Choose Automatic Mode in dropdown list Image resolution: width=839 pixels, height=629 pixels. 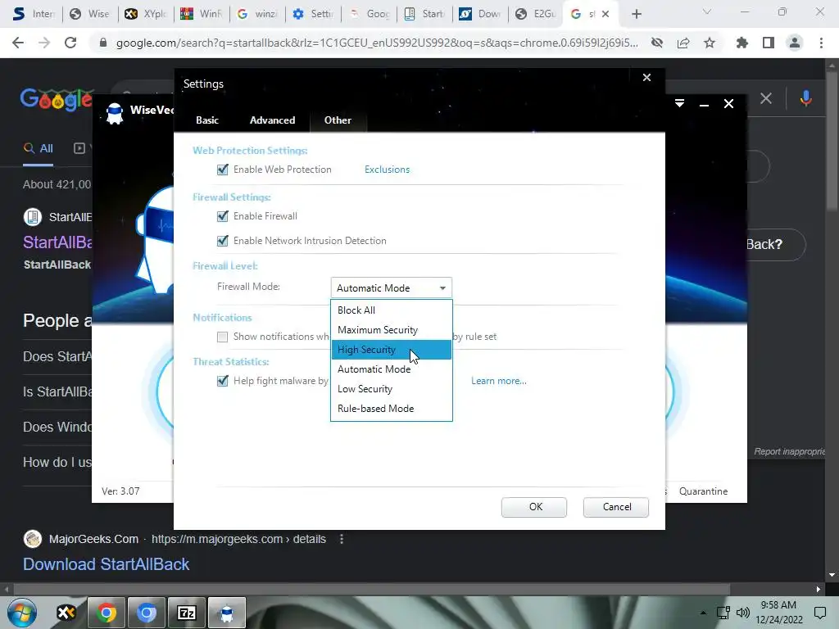(391, 369)
